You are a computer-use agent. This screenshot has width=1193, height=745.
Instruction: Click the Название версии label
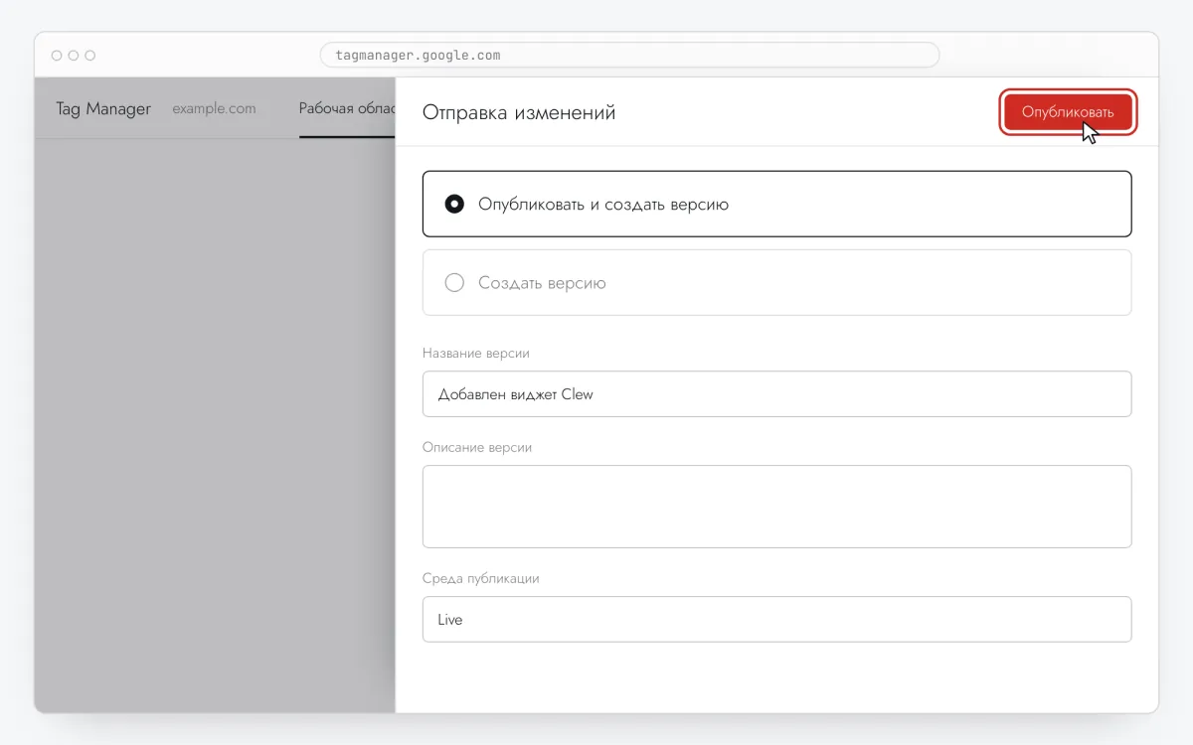(476, 353)
